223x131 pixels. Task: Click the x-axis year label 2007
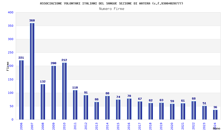[x=32, y=126]
